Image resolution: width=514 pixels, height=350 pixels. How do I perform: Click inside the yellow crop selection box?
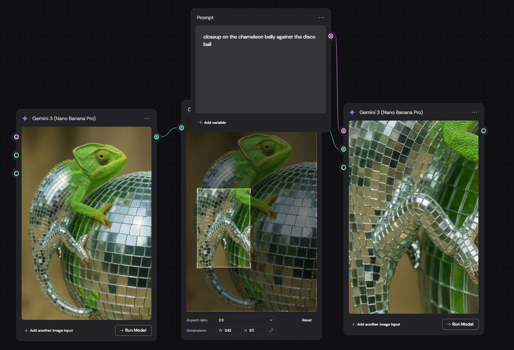223,228
